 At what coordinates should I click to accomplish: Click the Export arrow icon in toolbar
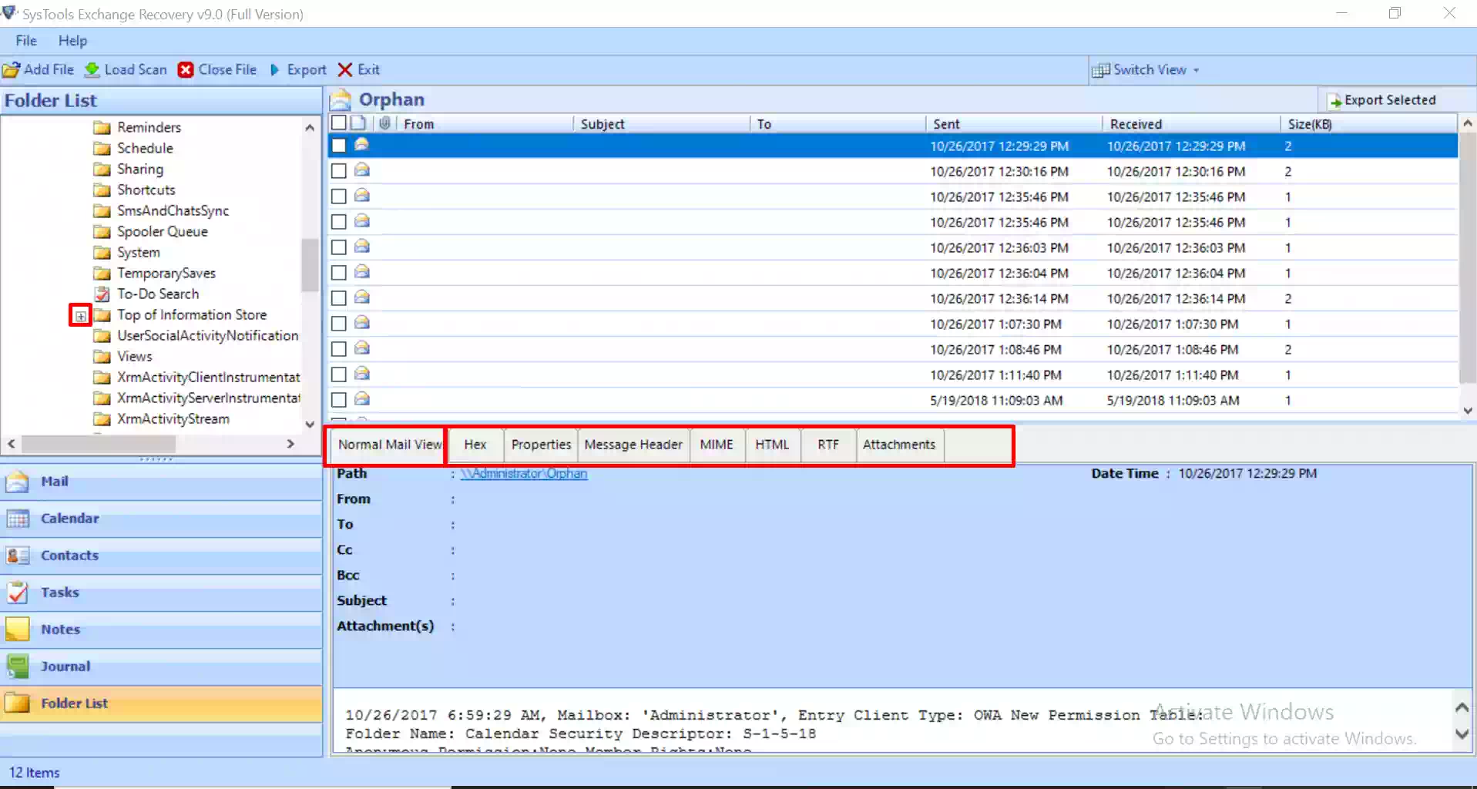(275, 70)
